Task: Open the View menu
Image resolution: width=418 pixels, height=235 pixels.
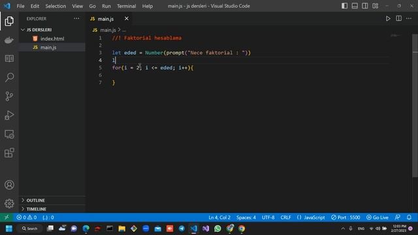Action: [x=77, y=6]
